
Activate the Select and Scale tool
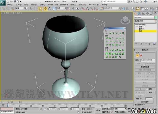click(54, 9)
